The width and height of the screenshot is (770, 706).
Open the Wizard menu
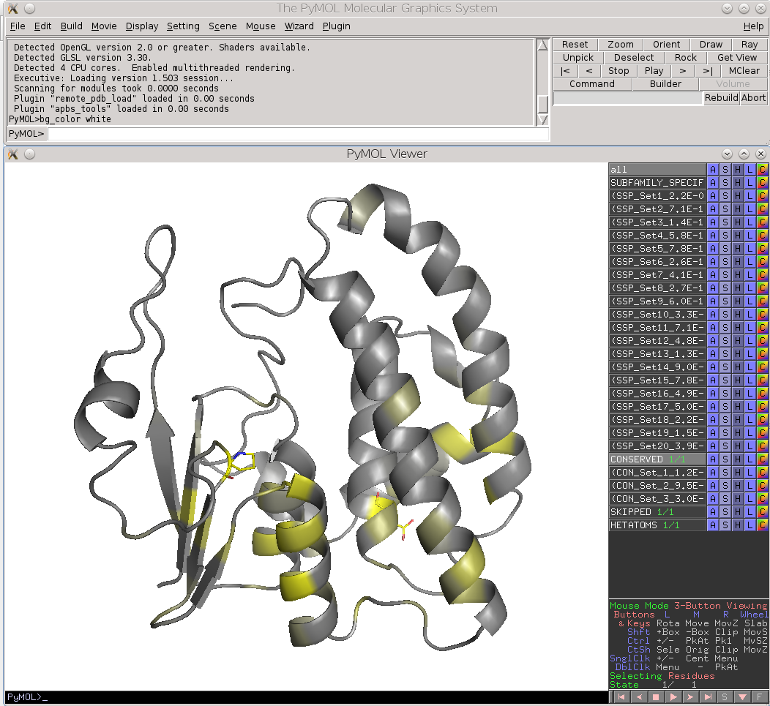pyautogui.click(x=299, y=26)
